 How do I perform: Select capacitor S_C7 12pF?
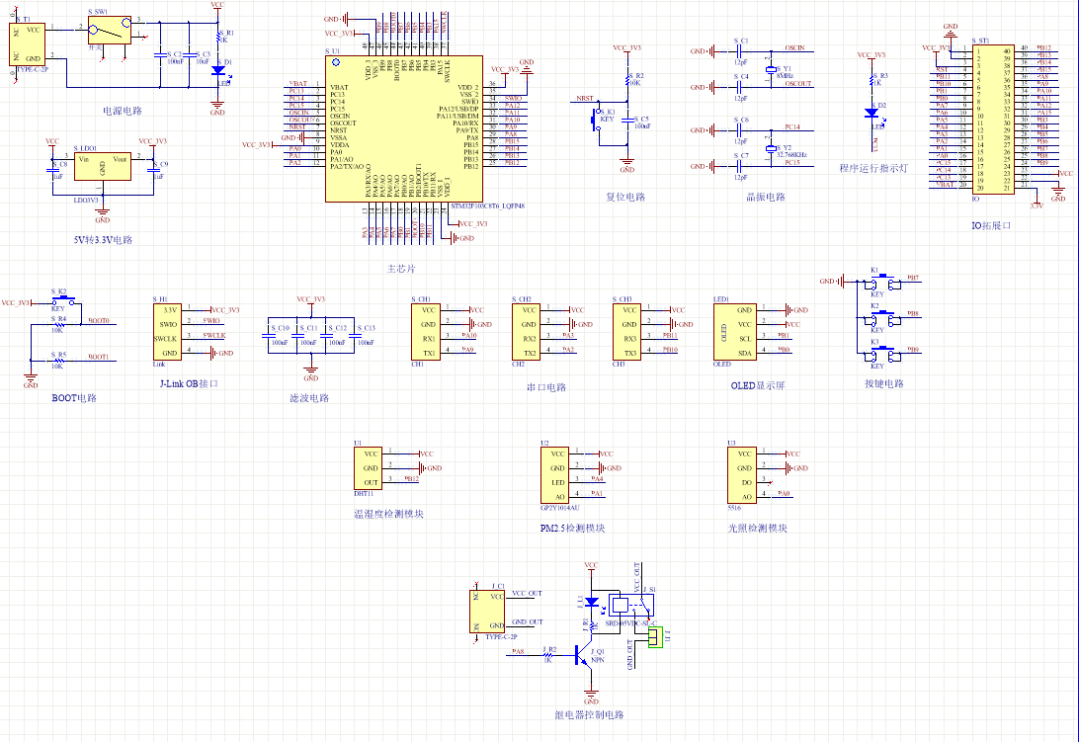point(740,166)
